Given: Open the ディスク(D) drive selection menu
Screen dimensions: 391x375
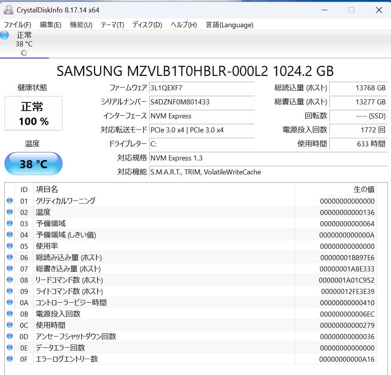Looking at the screenshot, I should pos(145,25).
